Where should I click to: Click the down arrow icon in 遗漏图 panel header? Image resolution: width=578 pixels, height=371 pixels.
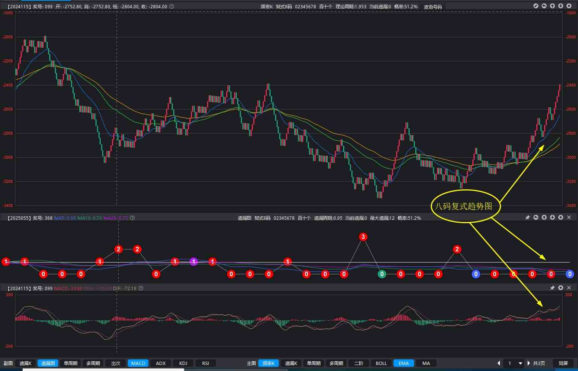coord(552,217)
